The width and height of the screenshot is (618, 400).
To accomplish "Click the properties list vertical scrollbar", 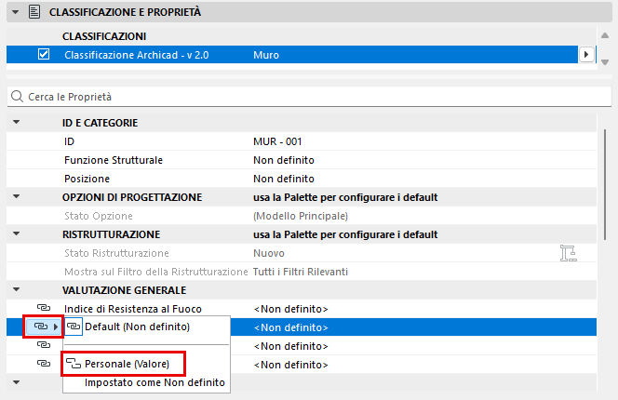I will click(x=605, y=184).
